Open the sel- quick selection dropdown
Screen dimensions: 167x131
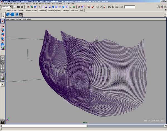(122, 7)
